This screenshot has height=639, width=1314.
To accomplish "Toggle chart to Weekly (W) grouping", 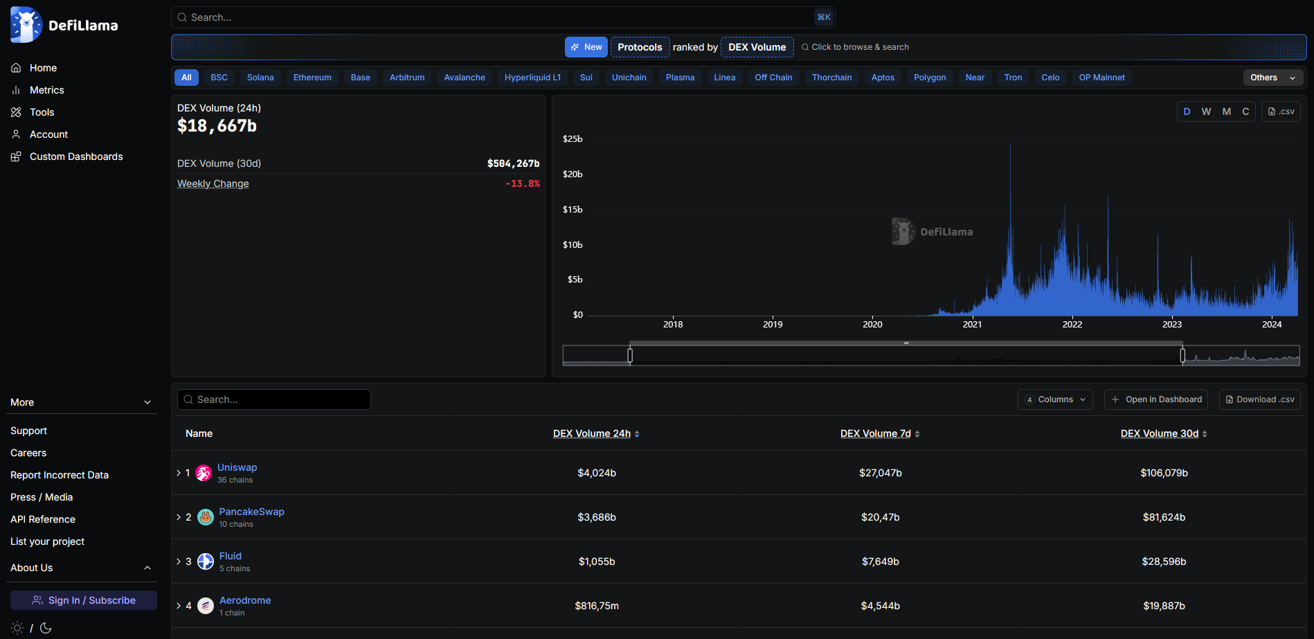I will (x=1206, y=111).
